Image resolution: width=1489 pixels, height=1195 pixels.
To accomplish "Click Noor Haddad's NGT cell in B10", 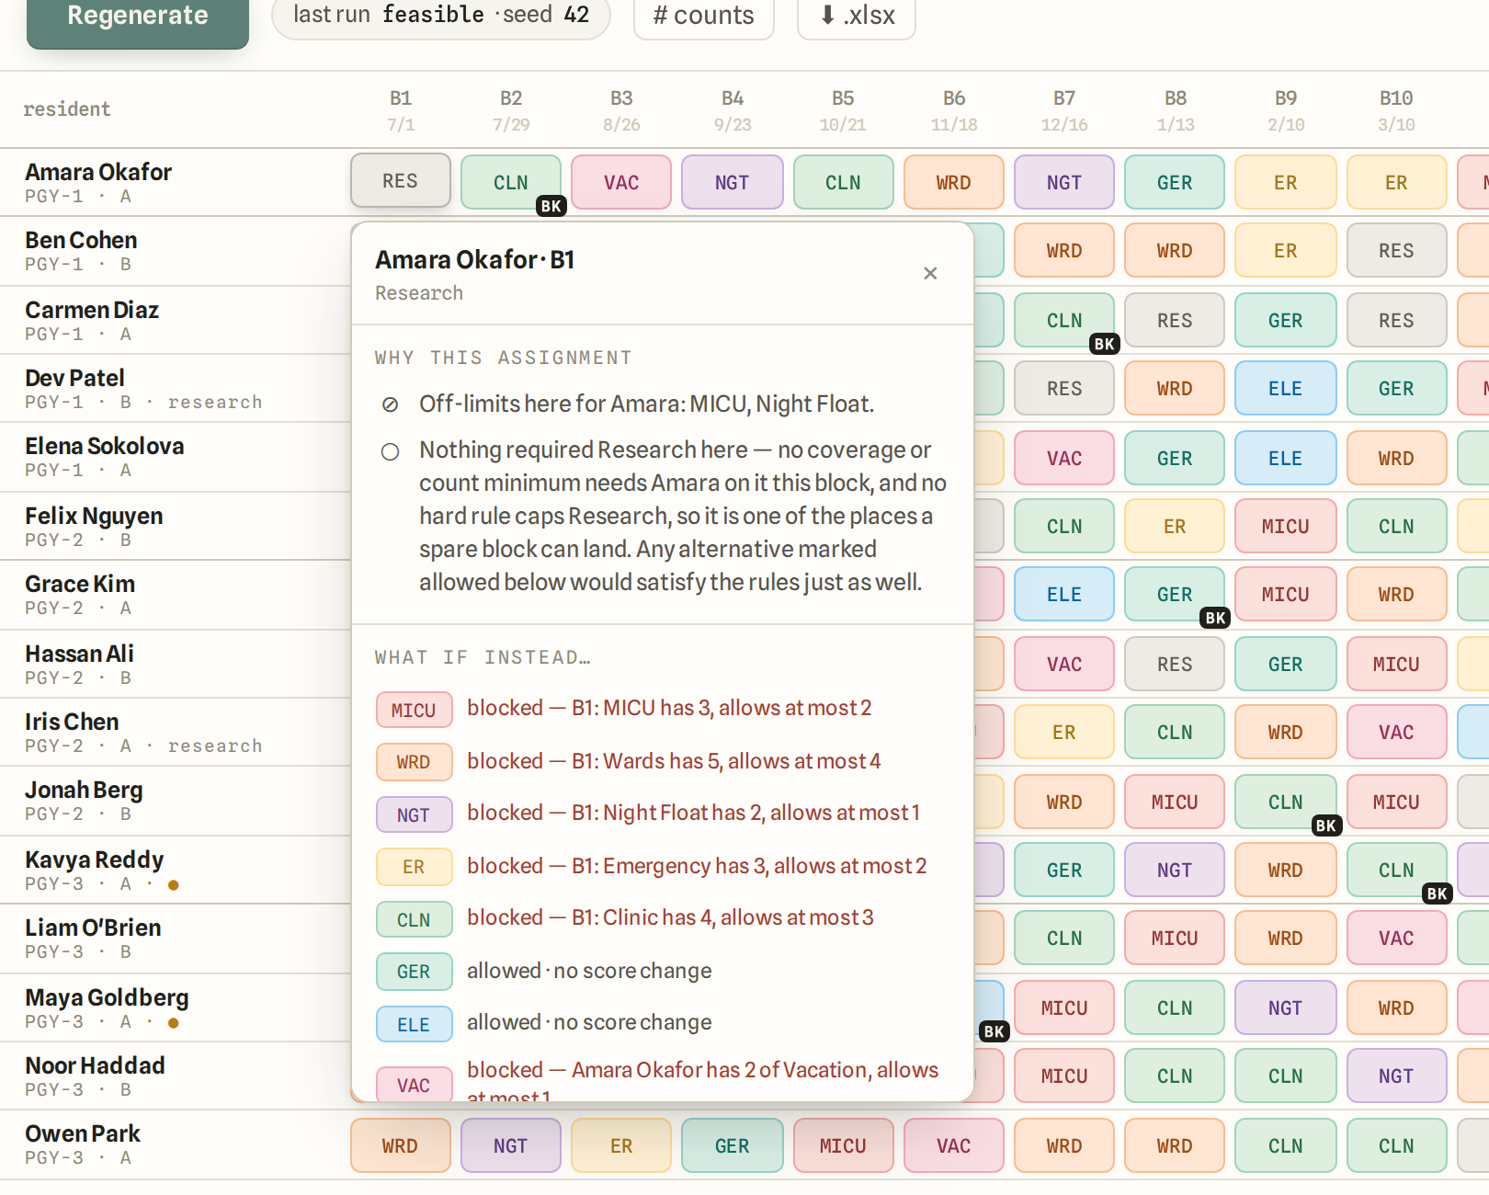I will pyautogui.click(x=1396, y=1075).
